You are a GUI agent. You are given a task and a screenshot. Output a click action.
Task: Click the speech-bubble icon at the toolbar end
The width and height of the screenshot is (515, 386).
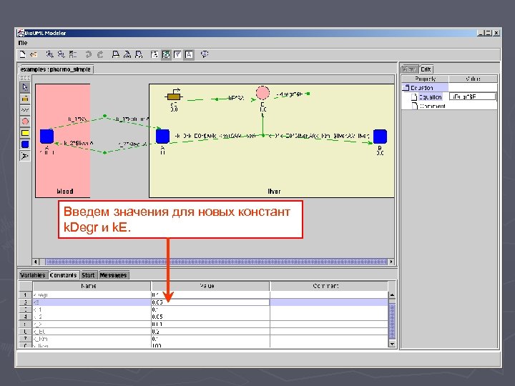click(205, 54)
